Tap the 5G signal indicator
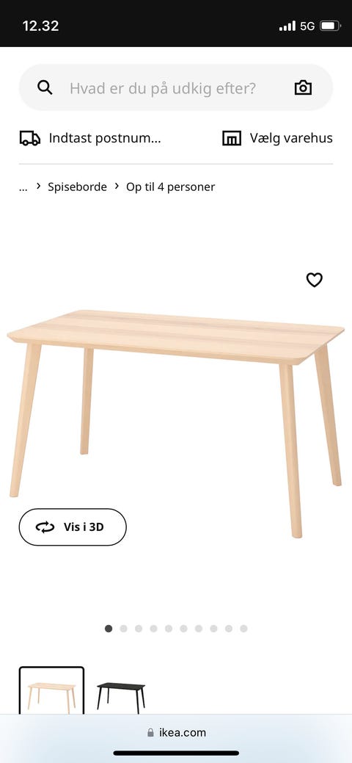The height and width of the screenshot is (763, 352). [x=307, y=26]
